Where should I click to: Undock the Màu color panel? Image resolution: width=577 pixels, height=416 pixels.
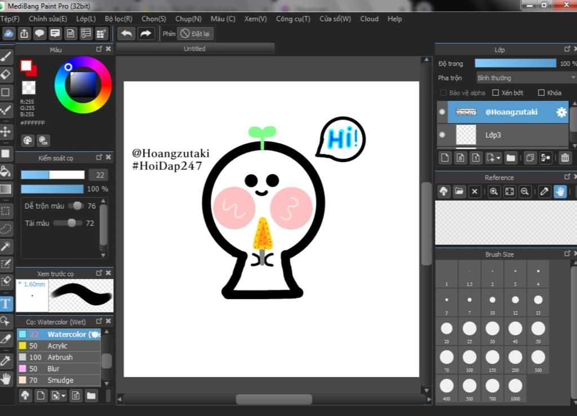click(99, 48)
